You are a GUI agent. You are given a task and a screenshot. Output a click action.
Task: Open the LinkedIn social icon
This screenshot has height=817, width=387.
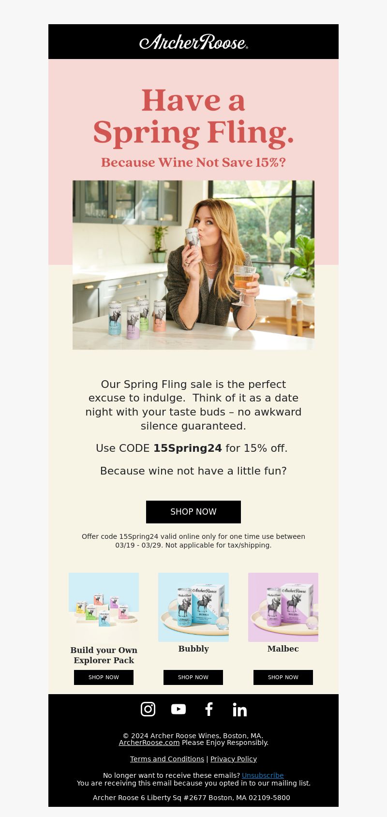coord(239,710)
